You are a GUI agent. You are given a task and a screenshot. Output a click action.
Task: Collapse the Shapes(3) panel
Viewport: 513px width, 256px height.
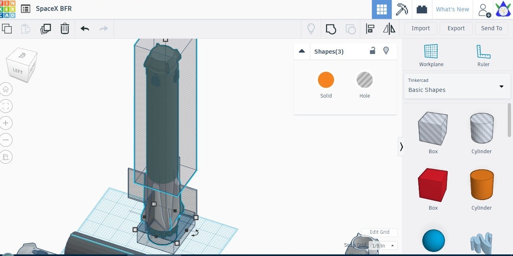pyautogui.click(x=301, y=51)
